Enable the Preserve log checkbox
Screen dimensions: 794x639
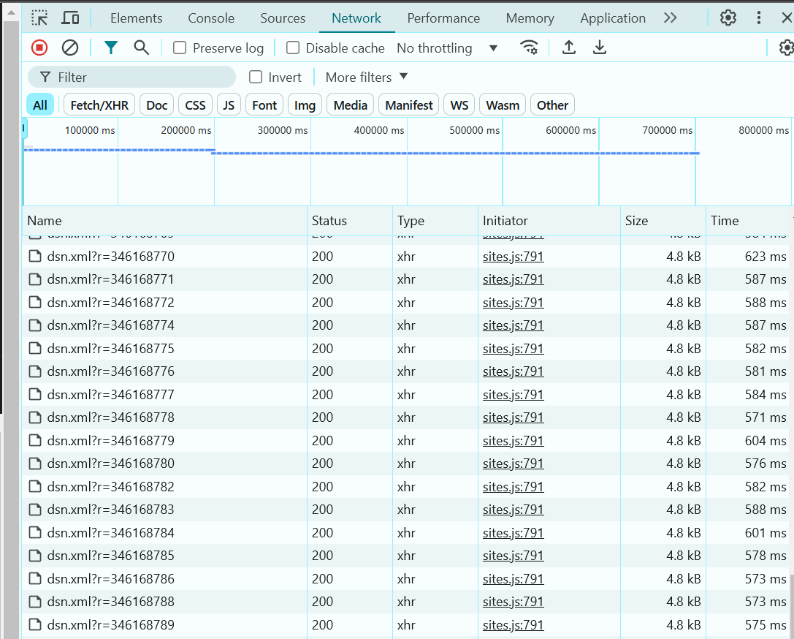[180, 48]
